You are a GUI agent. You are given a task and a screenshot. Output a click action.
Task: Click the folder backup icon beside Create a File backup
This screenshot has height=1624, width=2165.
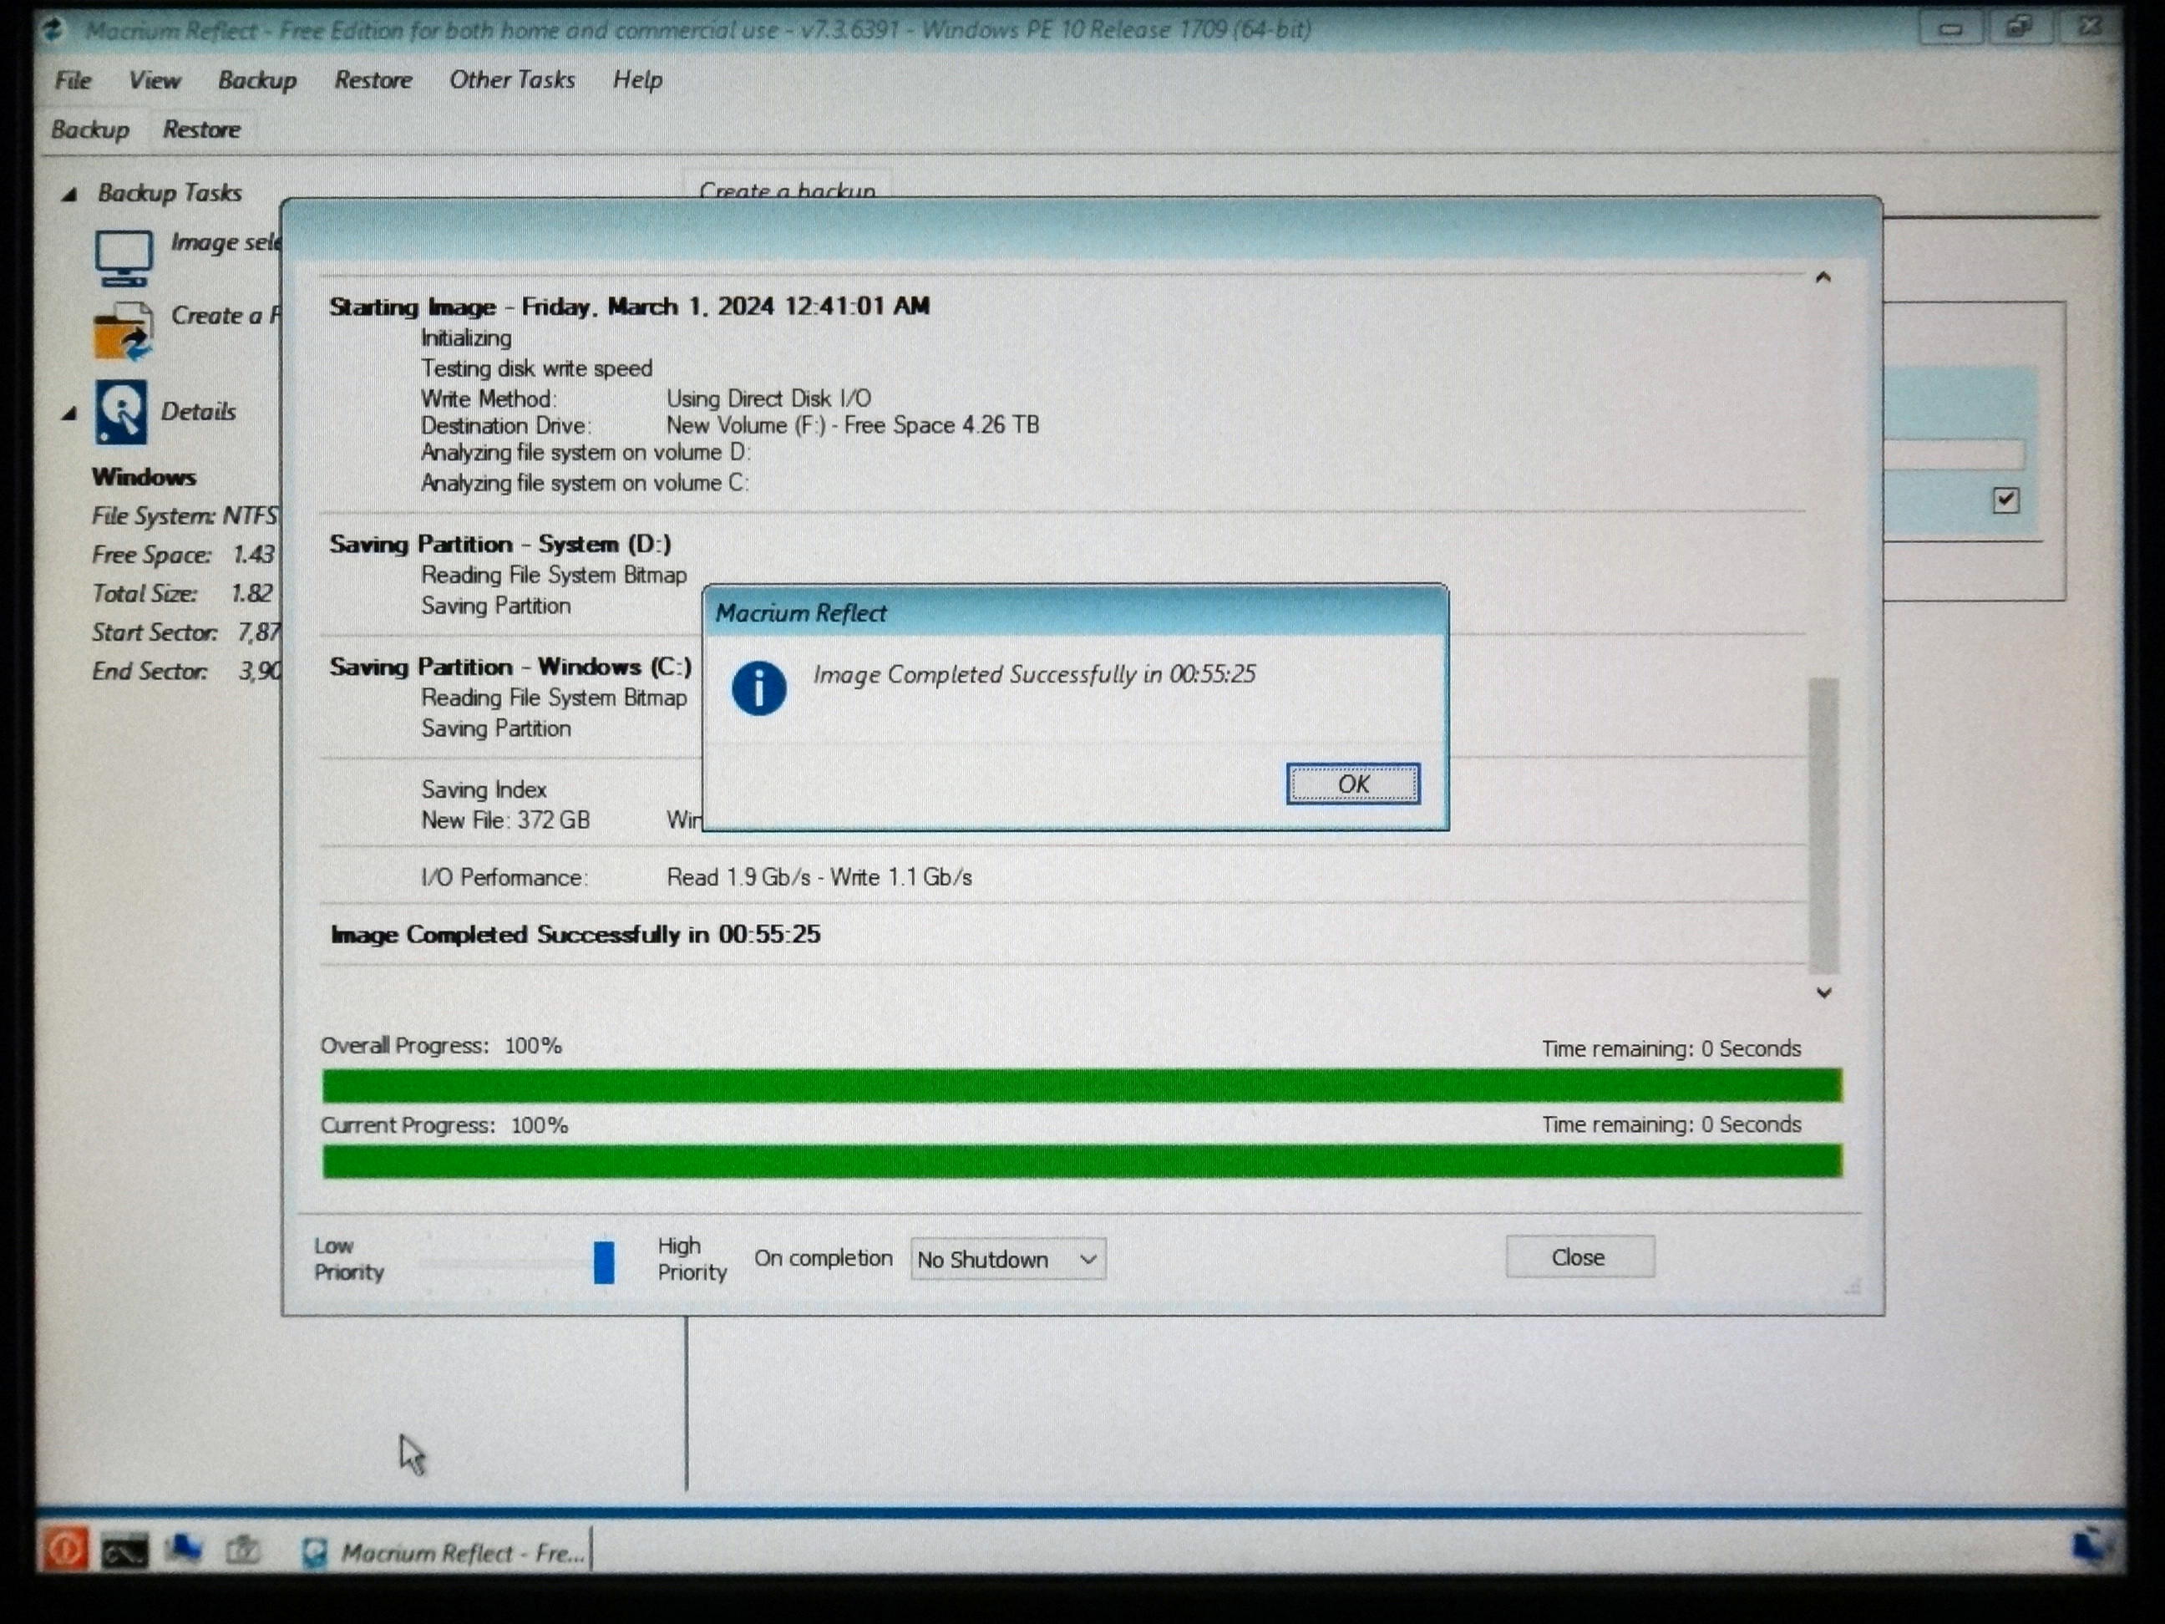(x=124, y=331)
